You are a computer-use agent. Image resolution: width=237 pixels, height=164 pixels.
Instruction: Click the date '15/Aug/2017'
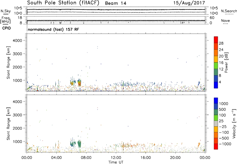click(189, 3)
